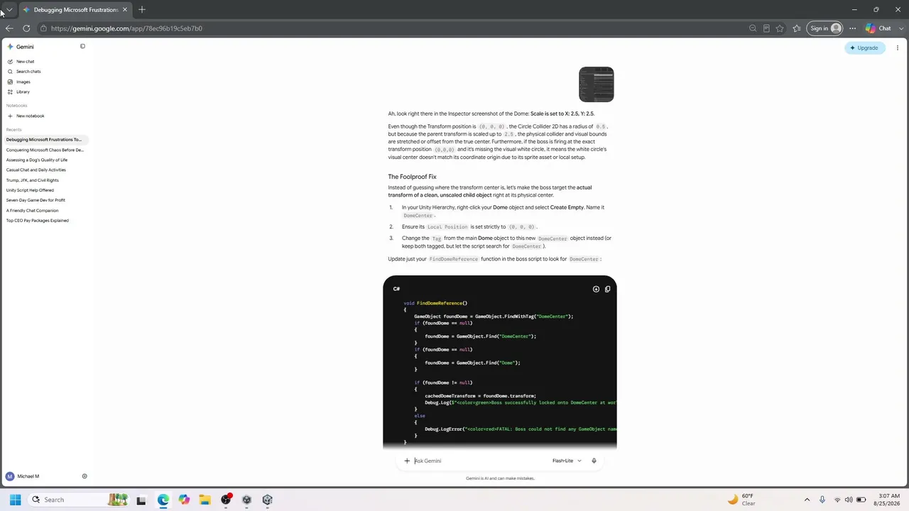Open chat Trump, JFK, and Civil Rights
Image resolution: width=909 pixels, height=511 pixels.
pos(32,180)
